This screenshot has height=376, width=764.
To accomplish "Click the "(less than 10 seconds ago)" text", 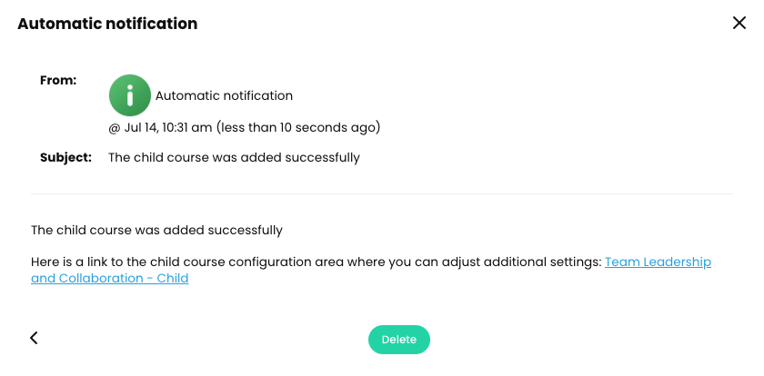I will tap(305, 127).
